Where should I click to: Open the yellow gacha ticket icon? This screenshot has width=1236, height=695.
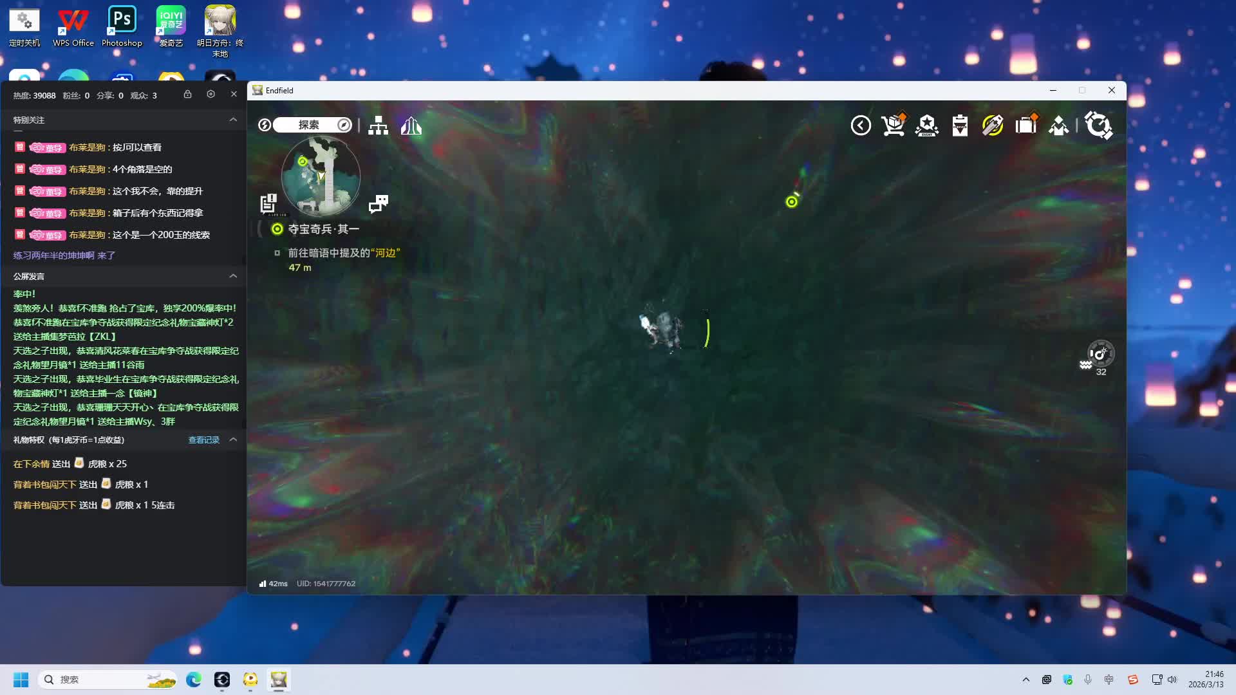(993, 125)
